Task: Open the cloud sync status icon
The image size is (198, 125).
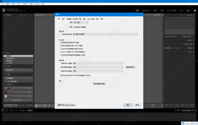Action: [x=195, y=10]
